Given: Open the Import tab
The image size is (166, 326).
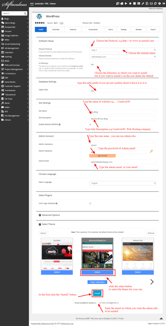Looking at the screenshot, I should pyautogui.click(x=153, y=30).
